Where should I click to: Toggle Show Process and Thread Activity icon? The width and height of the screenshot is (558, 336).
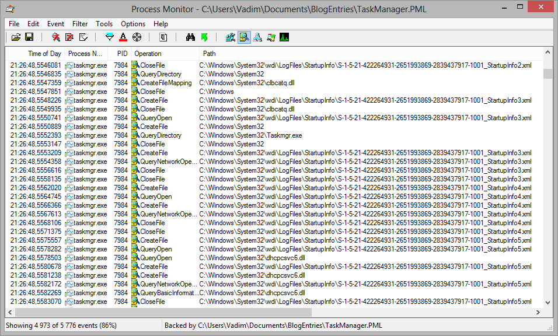pos(271,37)
